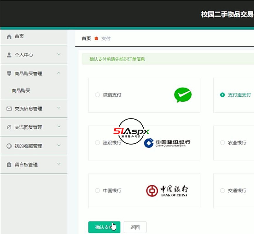This screenshot has height=234, width=254.
Task: Expand the 我的收藏管理 chevron
Action: (59, 145)
